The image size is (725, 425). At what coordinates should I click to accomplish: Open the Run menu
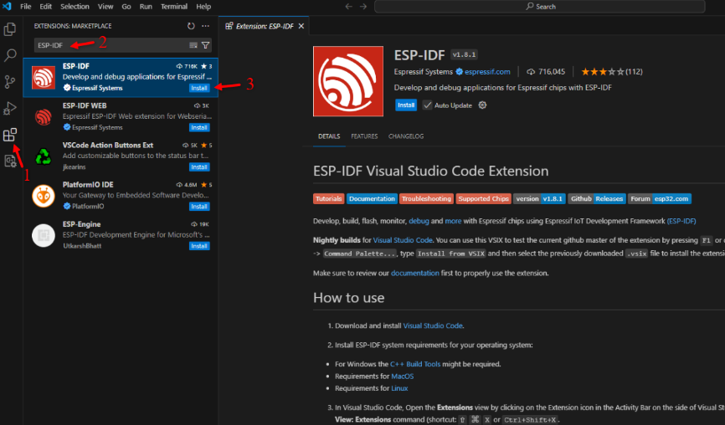click(x=146, y=7)
